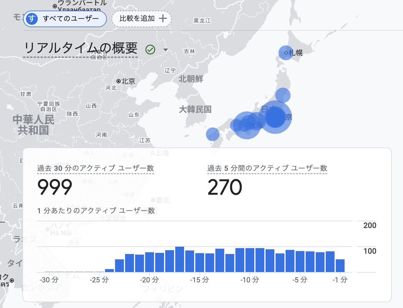The width and height of the screenshot is (403, 308).
Task: Click the すべてのユーザー segment chip
Action: pyautogui.click(x=65, y=18)
